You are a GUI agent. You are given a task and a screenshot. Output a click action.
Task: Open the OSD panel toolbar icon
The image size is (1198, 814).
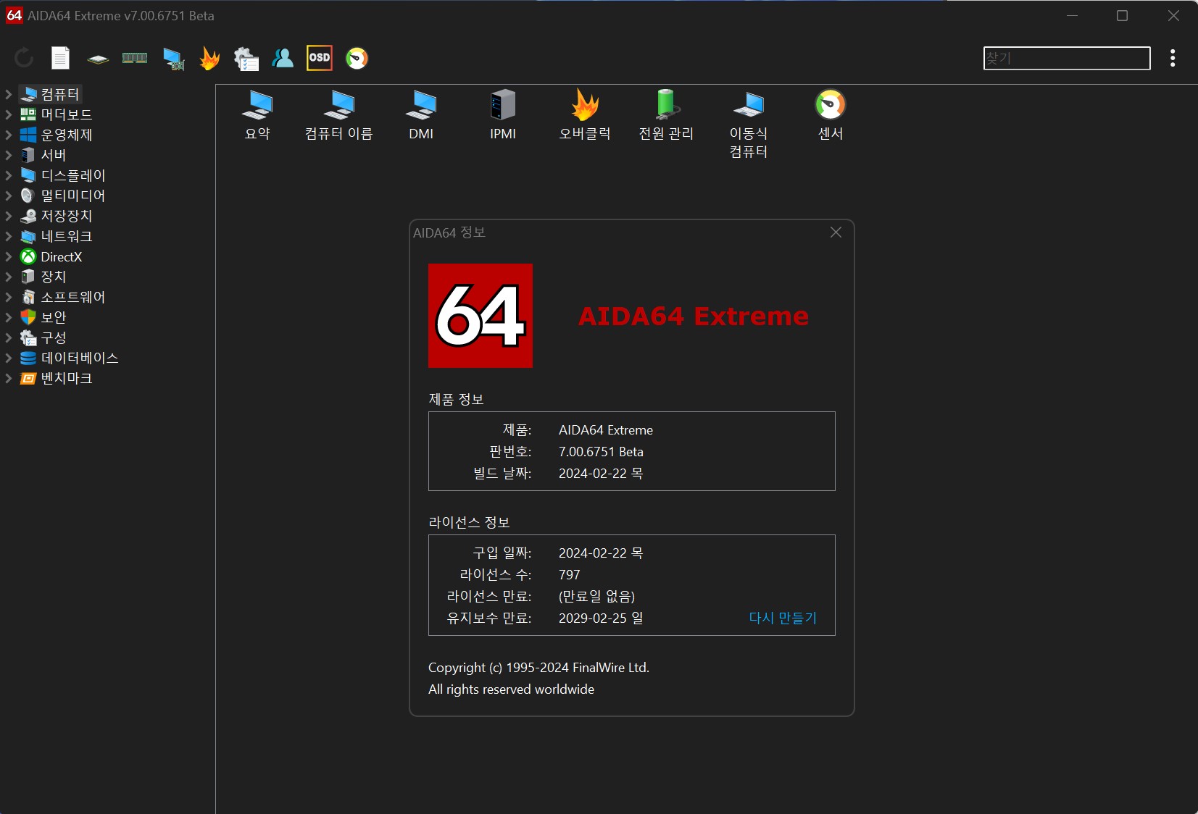click(320, 58)
